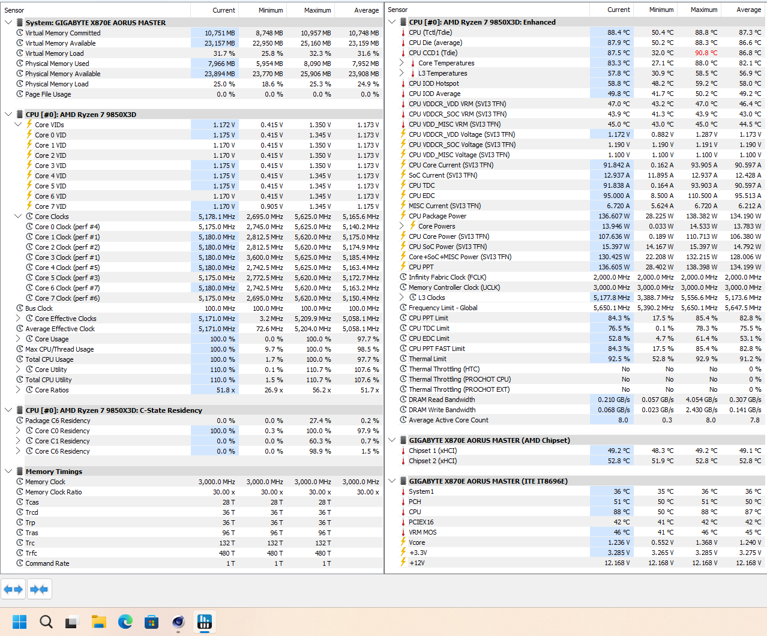Screen dimensions: 767x636
Task: Launch Microsoft Edge from the taskbar
Action: [125, 622]
